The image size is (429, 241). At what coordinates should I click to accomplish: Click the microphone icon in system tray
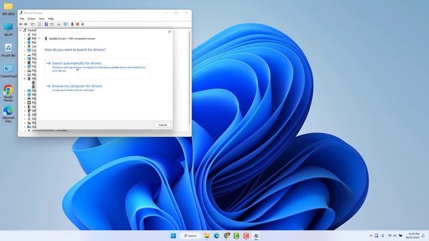[383, 236]
